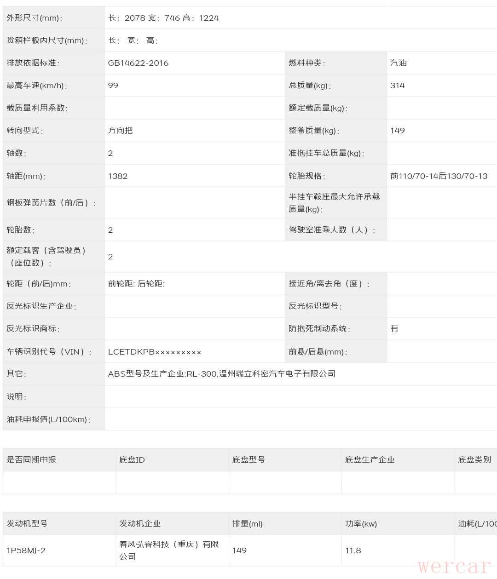Click the 钢板弹簧片数(前/后) label
Viewport: 497px width, 579px height.
[x=51, y=203]
